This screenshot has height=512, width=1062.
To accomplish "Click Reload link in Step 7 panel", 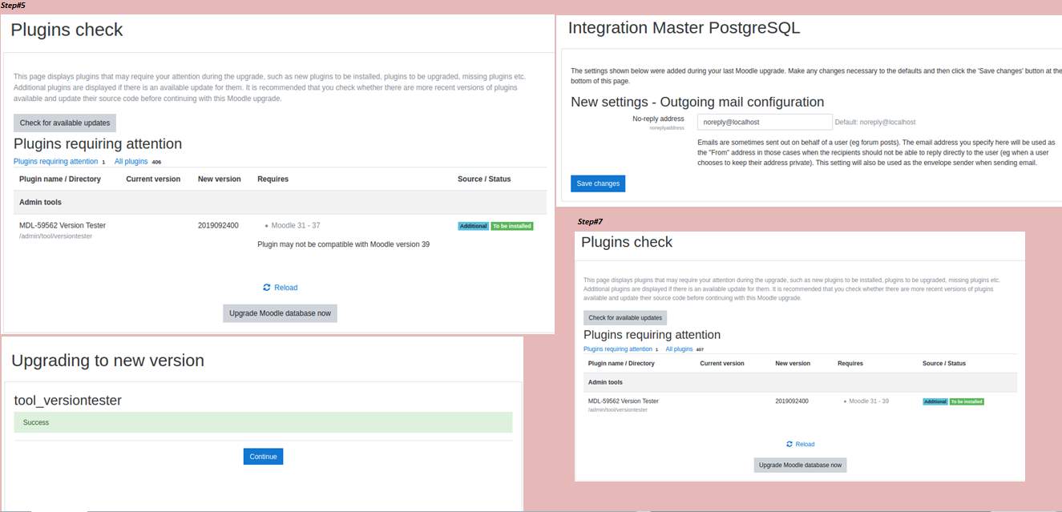I will pyautogui.click(x=805, y=444).
